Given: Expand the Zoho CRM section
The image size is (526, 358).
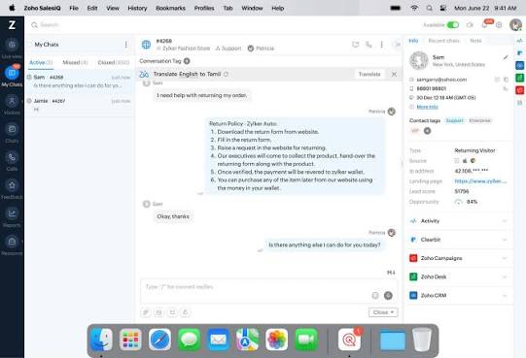Looking at the screenshot, I should pos(458,295).
